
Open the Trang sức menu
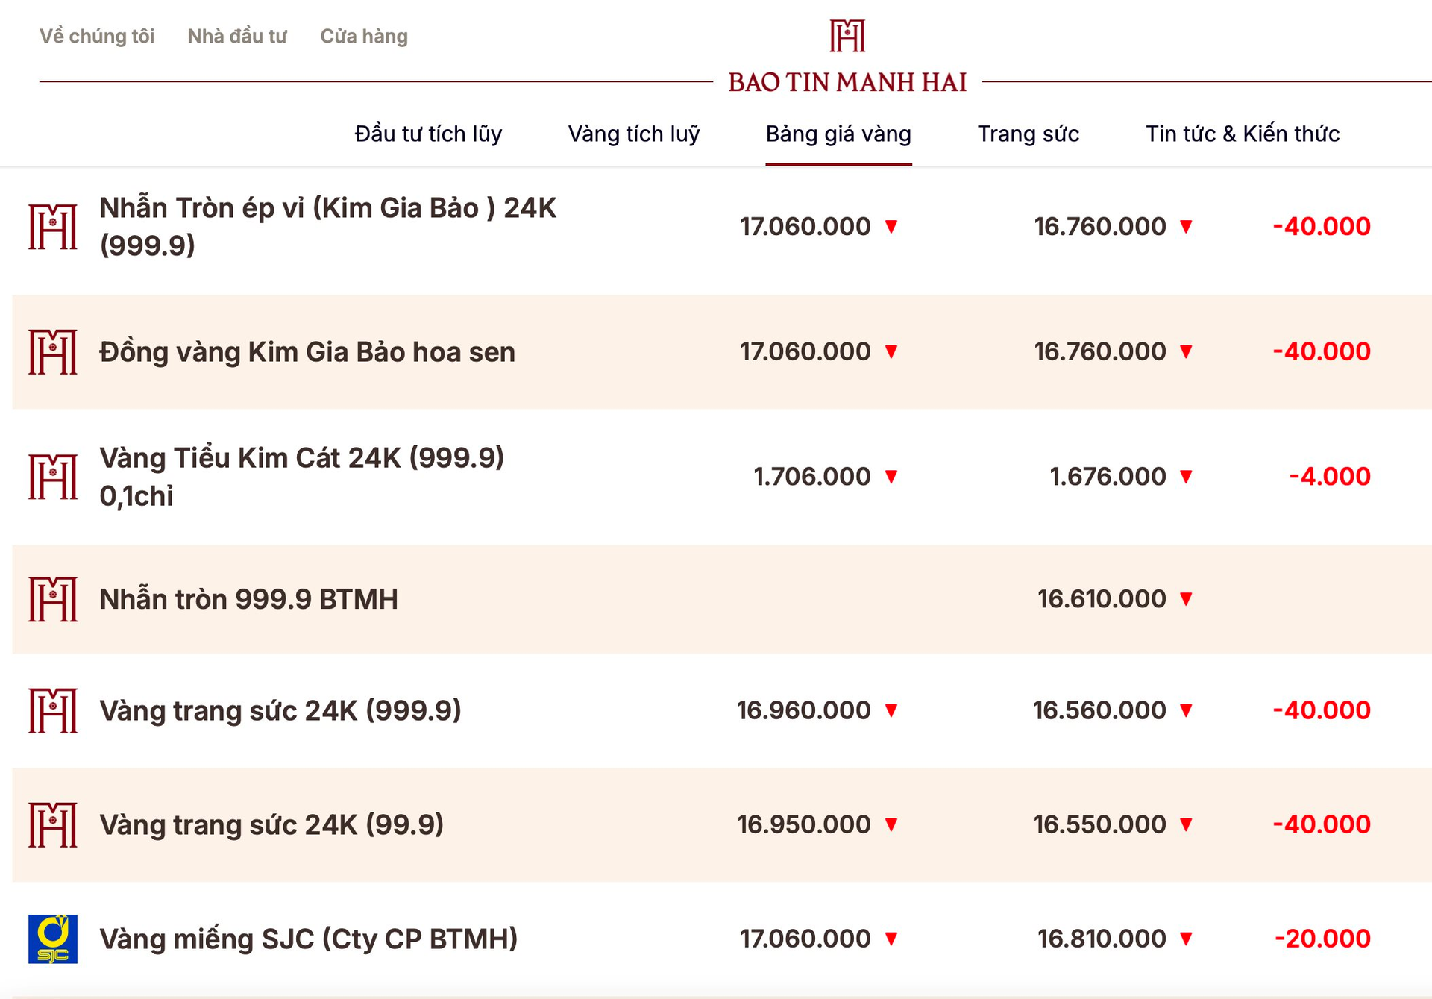[1028, 134]
